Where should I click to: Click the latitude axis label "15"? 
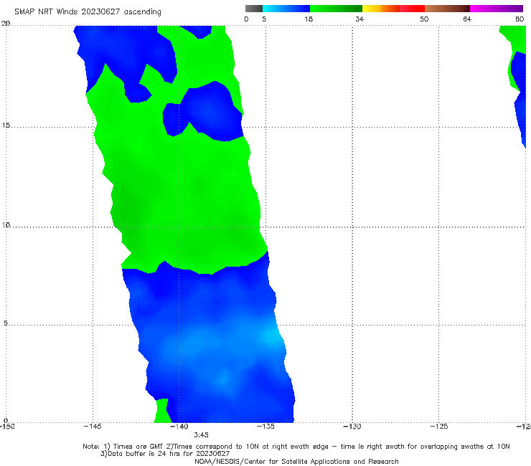(x=6, y=125)
